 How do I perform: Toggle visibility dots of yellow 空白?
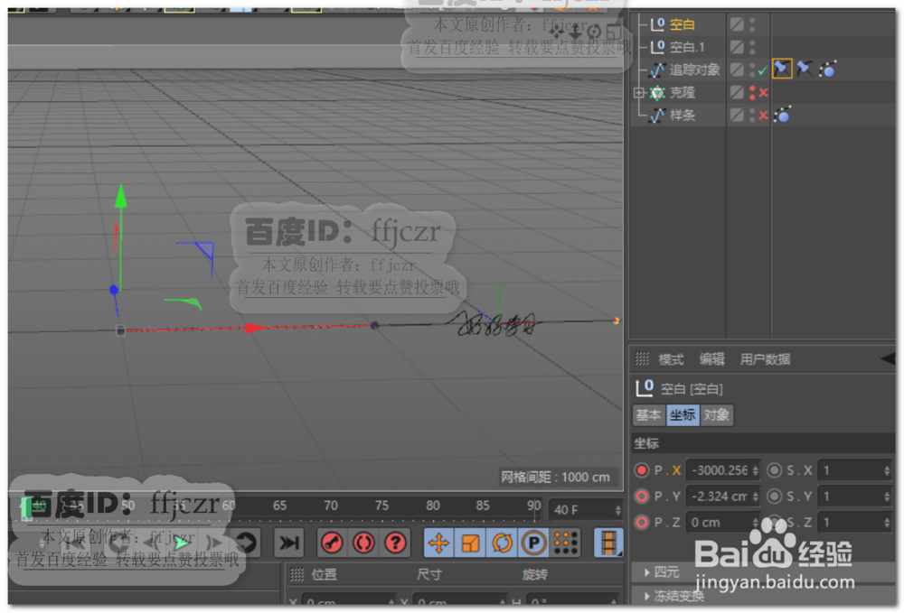coord(752,24)
